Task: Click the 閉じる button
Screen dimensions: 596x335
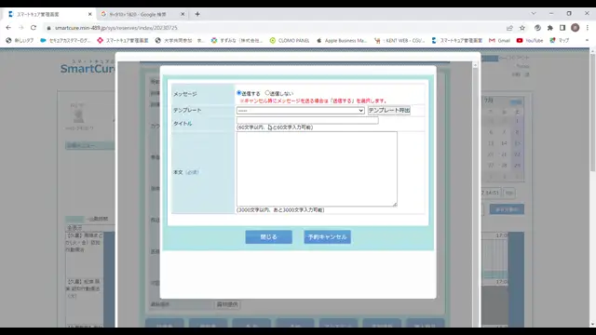Action: 269,237
